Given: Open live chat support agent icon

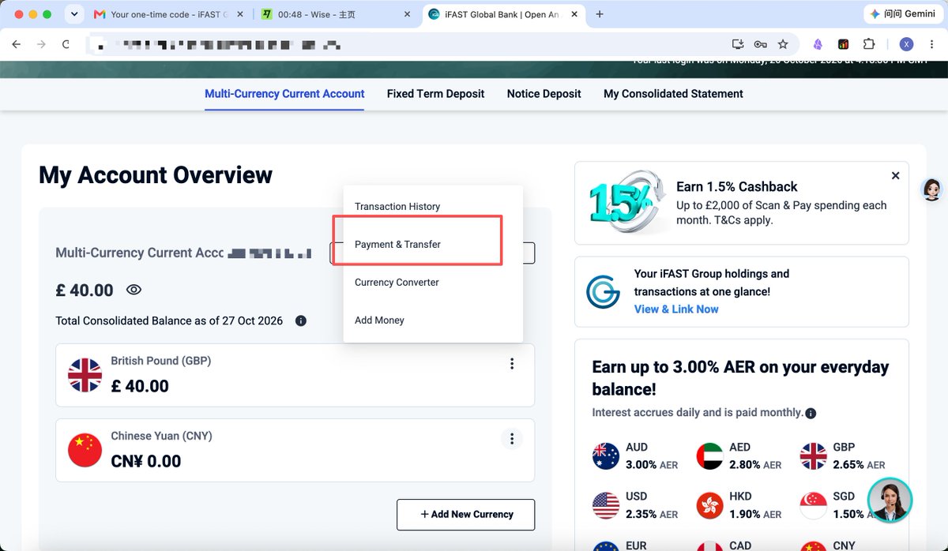Looking at the screenshot, I should tap(890, 499).
